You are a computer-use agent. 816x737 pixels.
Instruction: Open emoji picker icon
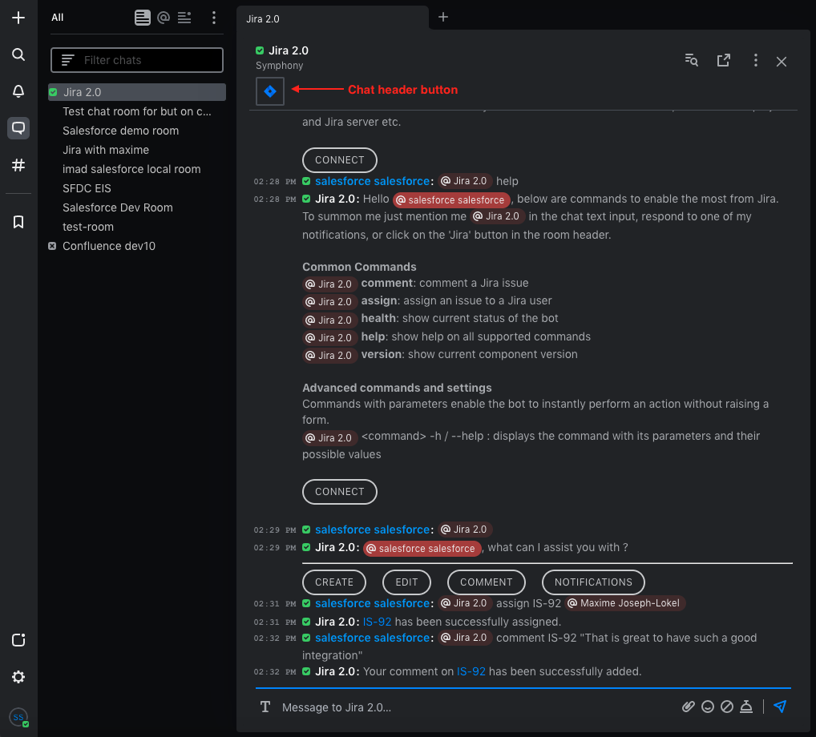coord(708,707)
